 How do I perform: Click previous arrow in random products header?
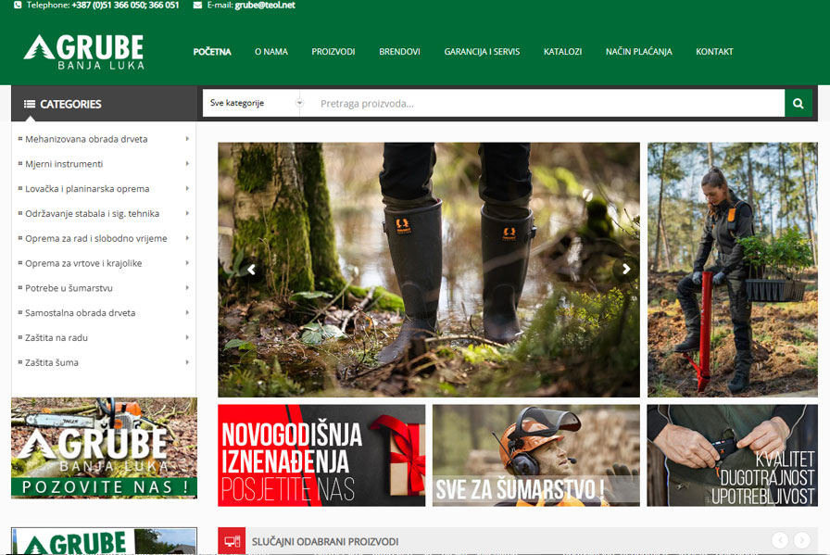pyautogui.click(x=780, y=540)
